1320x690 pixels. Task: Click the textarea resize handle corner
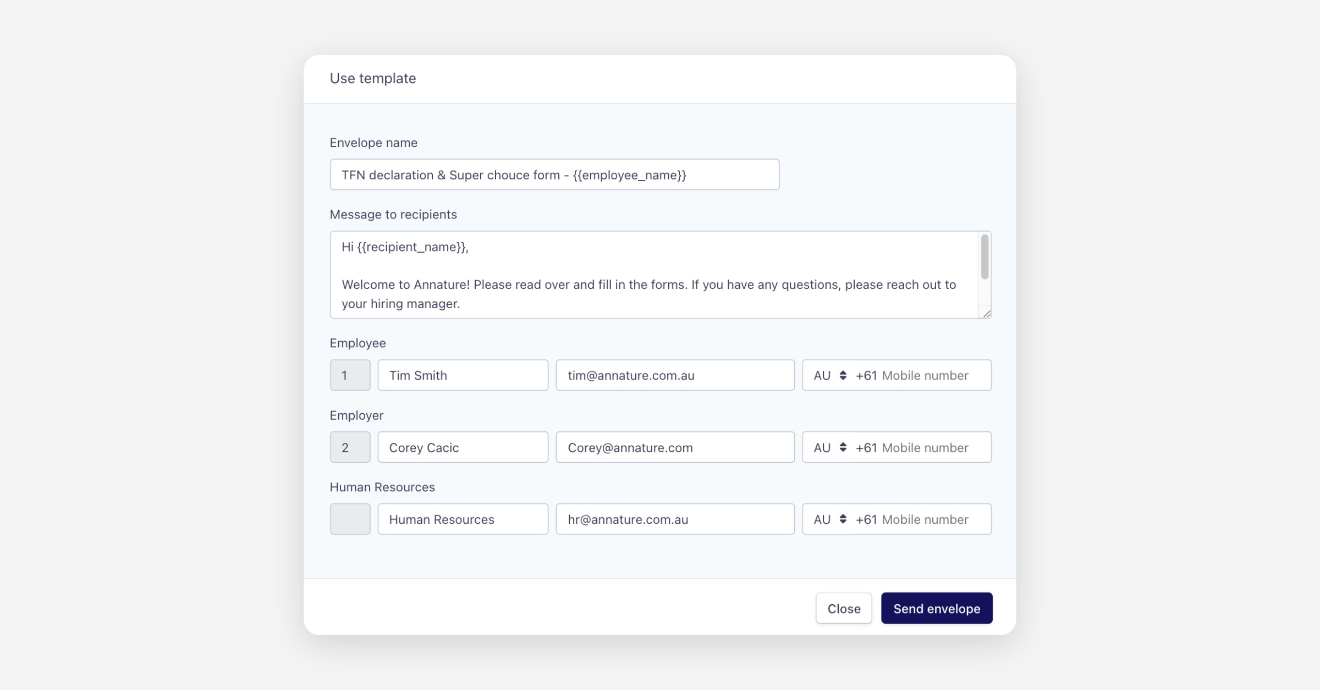pyautogui.click(x=987, y=314)
